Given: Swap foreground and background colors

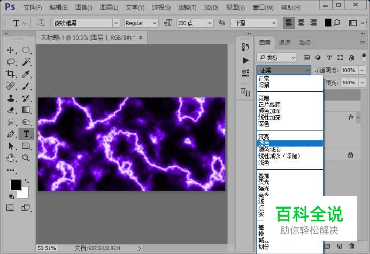Looking at the screenshot, I should [x=27, y=182].
